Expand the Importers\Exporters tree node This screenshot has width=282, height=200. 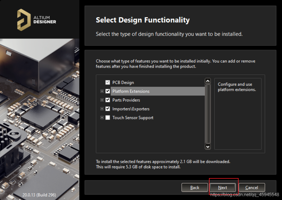[x=102, y=109]
